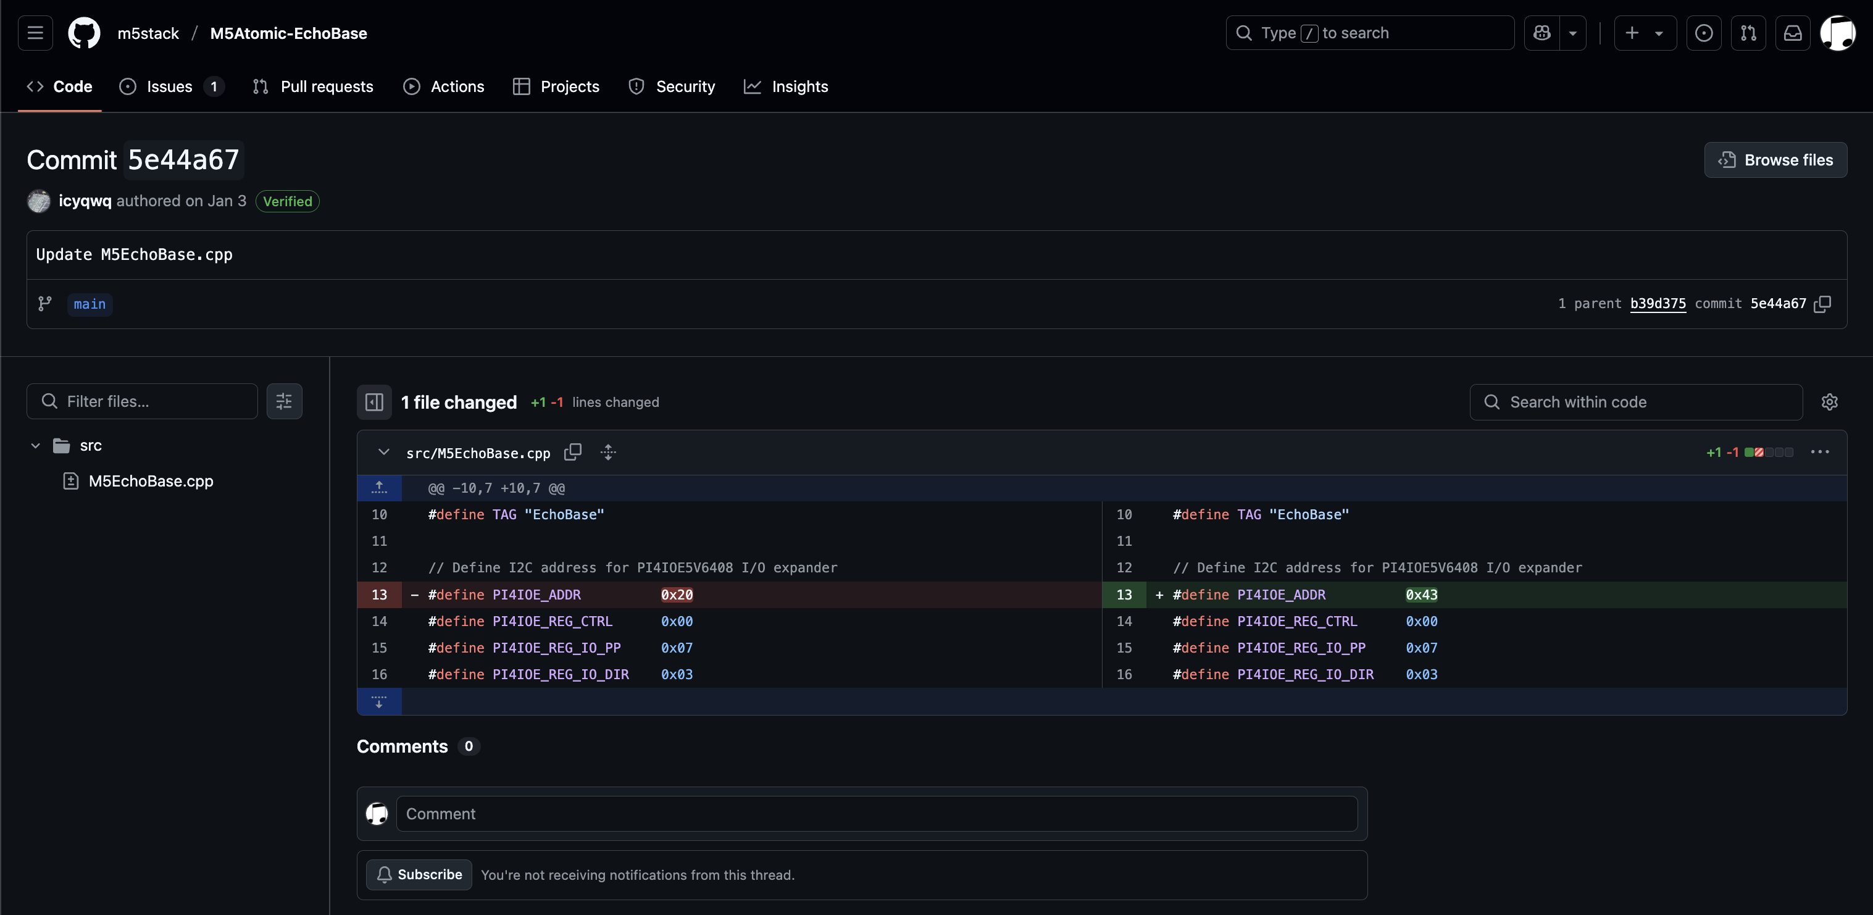Open parent commit b39d375 link
Screen dimensions: 1873x915
[1657, 304]
